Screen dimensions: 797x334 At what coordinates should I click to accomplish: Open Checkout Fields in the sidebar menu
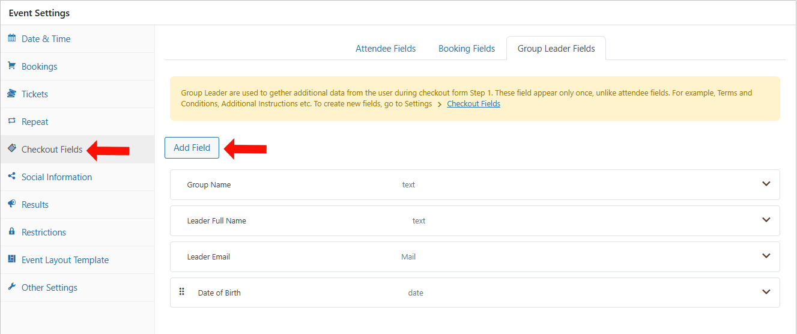point(52,150)
